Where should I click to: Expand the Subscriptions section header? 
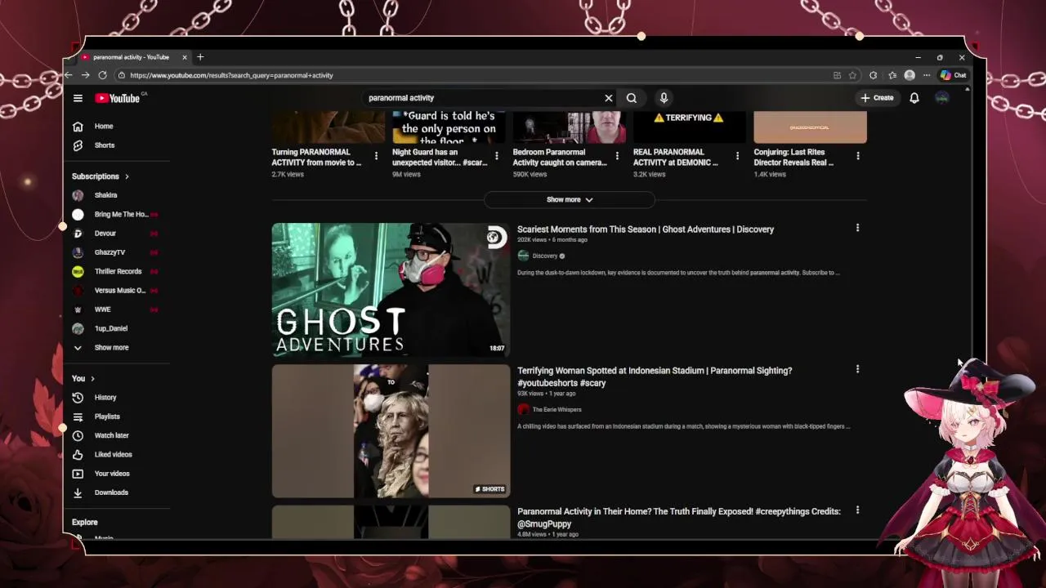point(101,176)
